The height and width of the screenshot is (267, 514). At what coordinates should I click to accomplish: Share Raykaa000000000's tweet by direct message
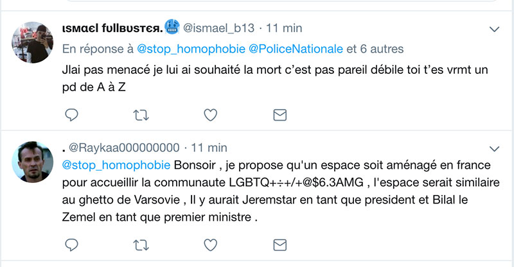point(279,245)
